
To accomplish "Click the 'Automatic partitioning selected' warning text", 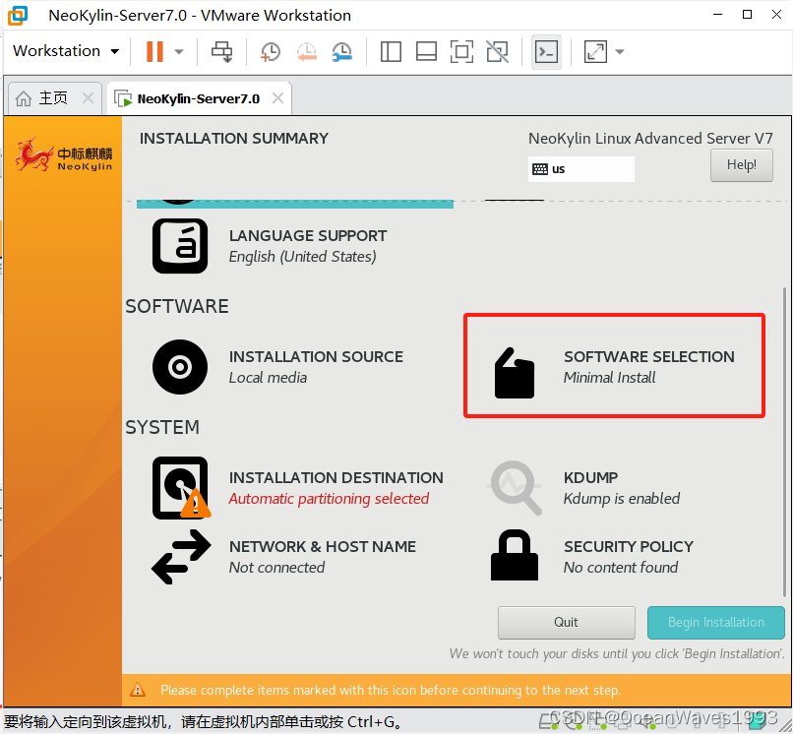I will click(x=329, y=499).
